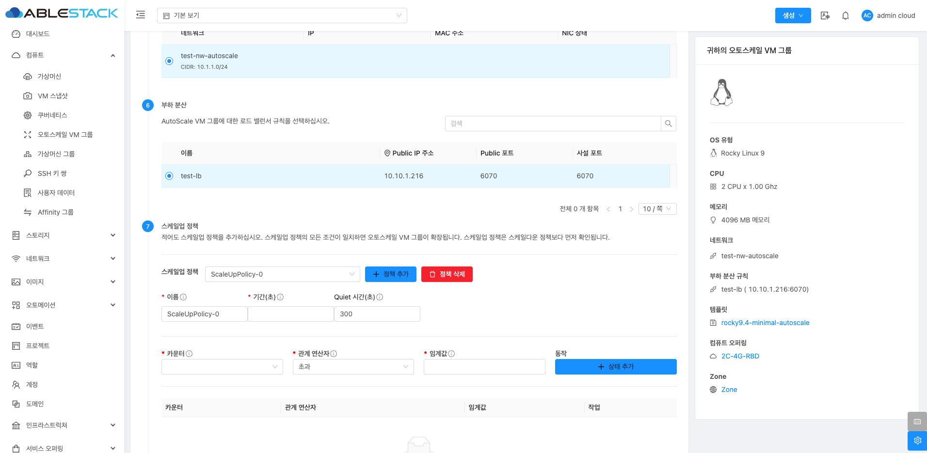Select the test-lb load balancer radio button
The height and width of the screenshot is (453, 927).
(169, 176)
